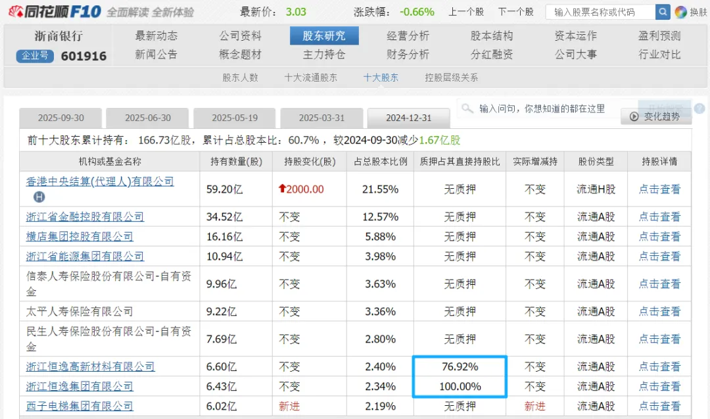Click the blue question mark help icon
The height and width of the screenshot is (419, 710).
coord(699,109)
